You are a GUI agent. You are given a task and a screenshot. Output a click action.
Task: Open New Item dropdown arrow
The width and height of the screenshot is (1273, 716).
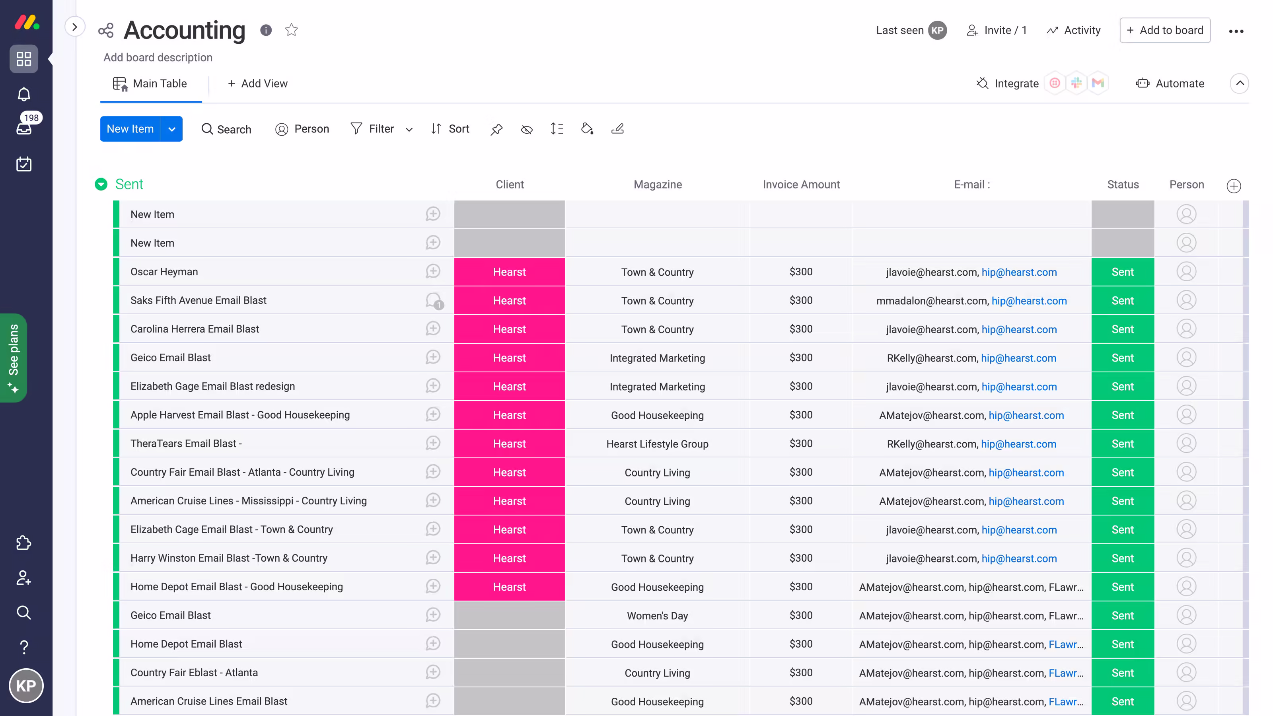171,129
